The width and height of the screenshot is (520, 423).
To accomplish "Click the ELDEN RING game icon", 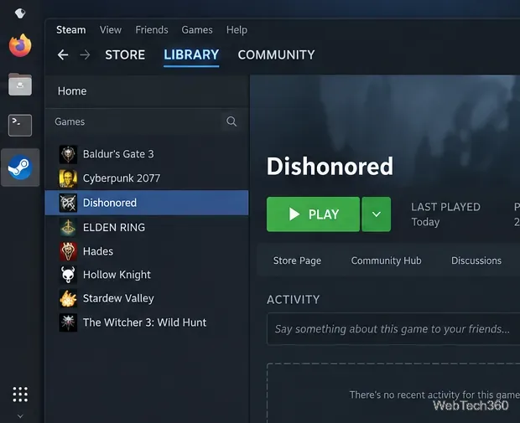I will [68, 227].
